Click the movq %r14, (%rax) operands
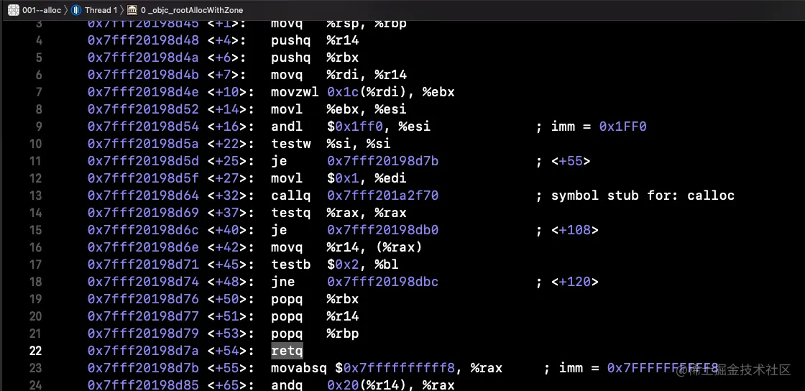 point(374,247)
